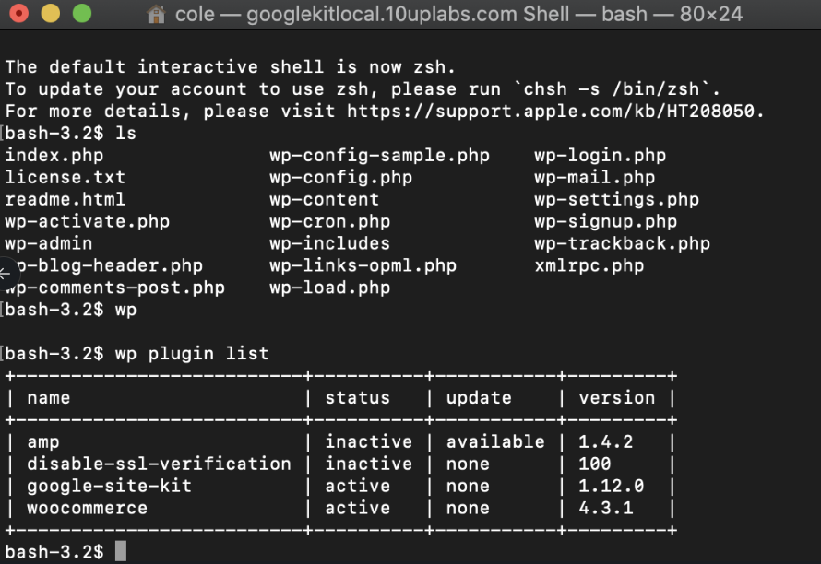
Task: Select the red close icon in title bar
Action: coord(20,14)
